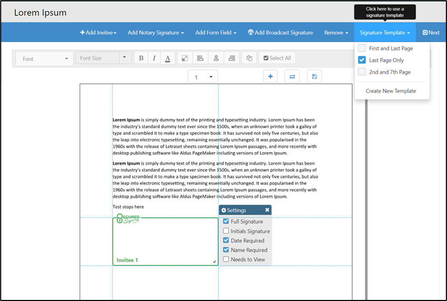
Task: Click the resize fields icon
Action: (185, 58)
